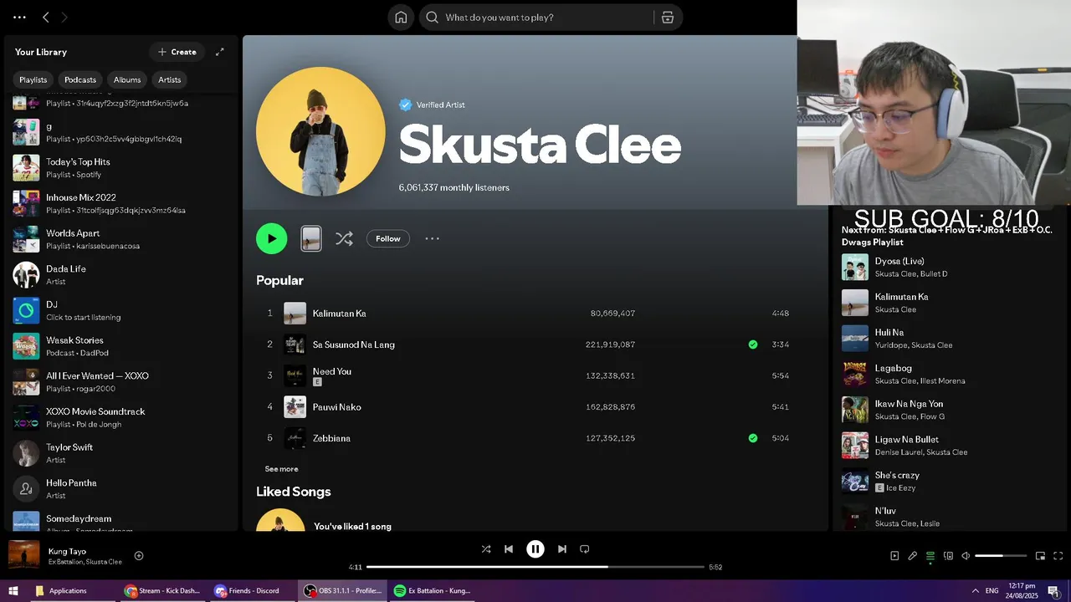Expand system tray hidden icons chevron
This screenshot has height=602, width=1071.
pos(975,591)
